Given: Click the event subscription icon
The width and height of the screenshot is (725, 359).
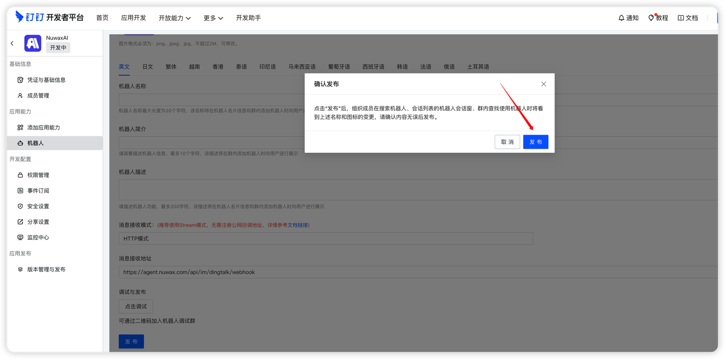Looking at the screenshot, I should pos(20,191).
